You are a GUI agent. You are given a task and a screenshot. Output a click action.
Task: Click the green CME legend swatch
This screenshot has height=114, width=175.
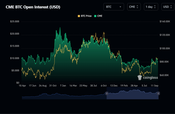point(95,16)
